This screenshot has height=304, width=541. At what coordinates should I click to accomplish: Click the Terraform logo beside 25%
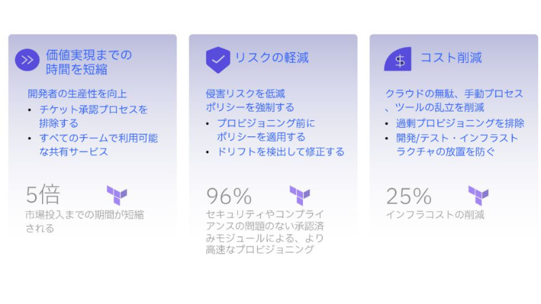(x=478, y=196)
